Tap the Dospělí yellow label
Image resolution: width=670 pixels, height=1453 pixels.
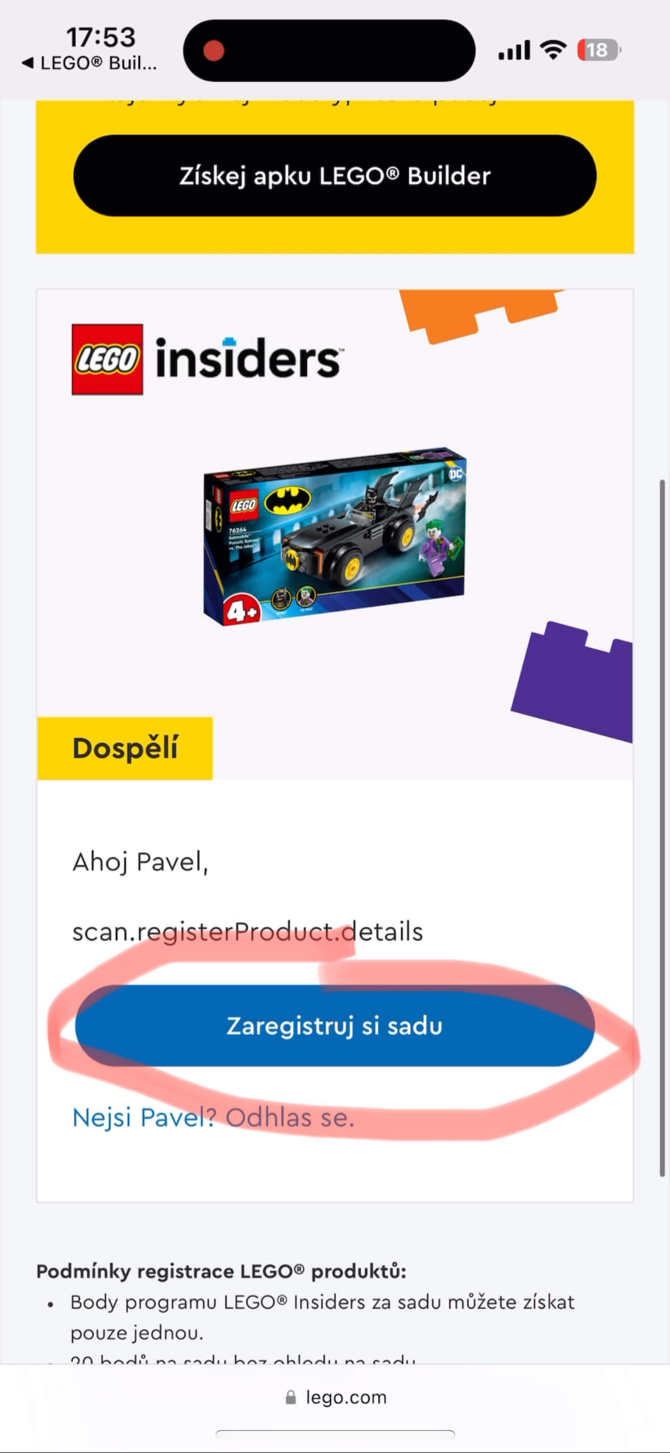[x=125, y=748]
